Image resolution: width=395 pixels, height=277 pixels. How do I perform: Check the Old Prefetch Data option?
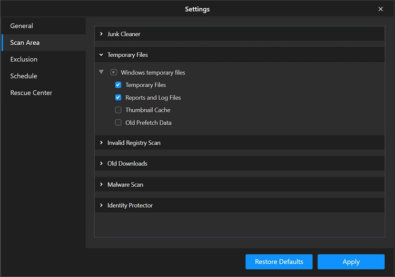click(x=118, y=123)
